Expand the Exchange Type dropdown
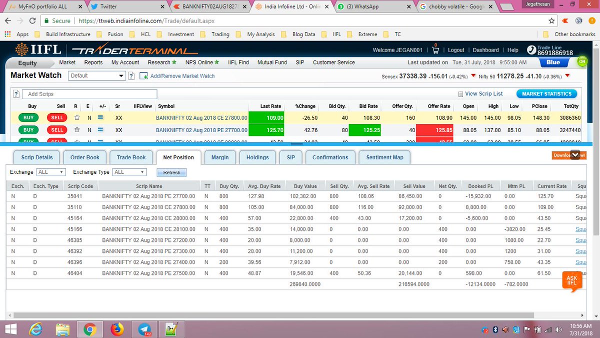 (129, 172)
